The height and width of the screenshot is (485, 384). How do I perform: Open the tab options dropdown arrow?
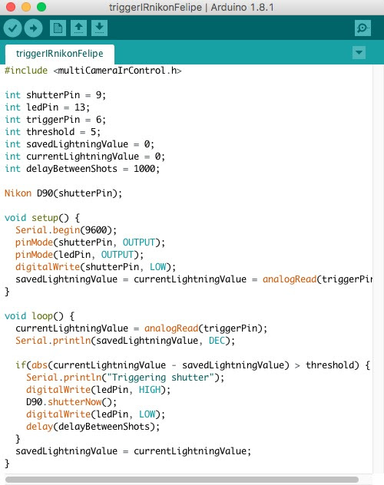coord(359,53)
